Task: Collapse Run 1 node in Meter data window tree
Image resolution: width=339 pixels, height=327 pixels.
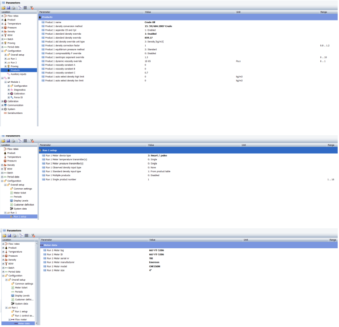Action: [x=7, y=307]
